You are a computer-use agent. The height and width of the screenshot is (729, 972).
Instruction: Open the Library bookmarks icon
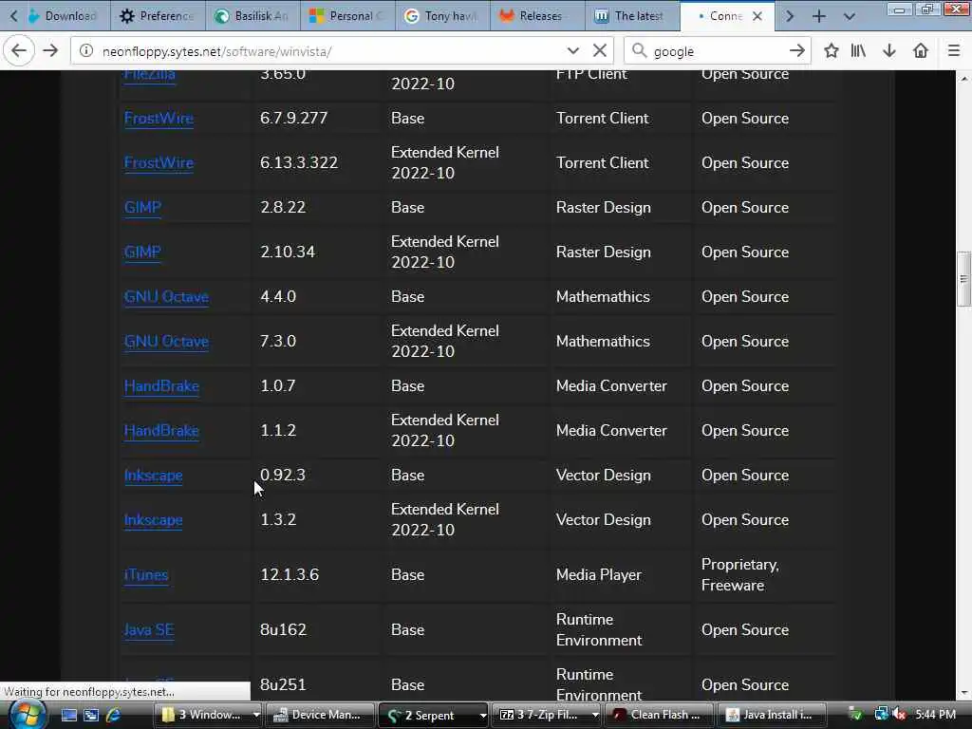click(858, 51)
